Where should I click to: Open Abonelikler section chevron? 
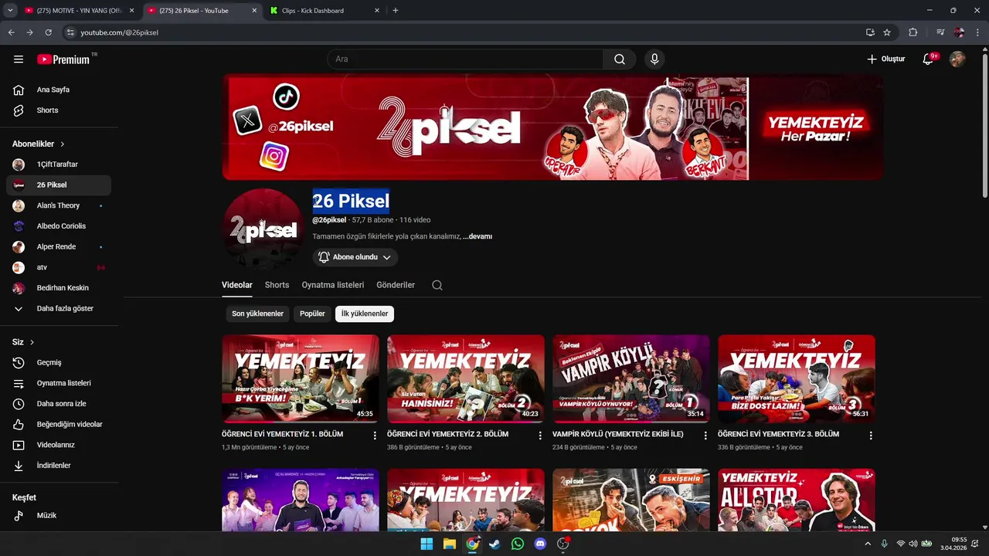click(63, 144)
